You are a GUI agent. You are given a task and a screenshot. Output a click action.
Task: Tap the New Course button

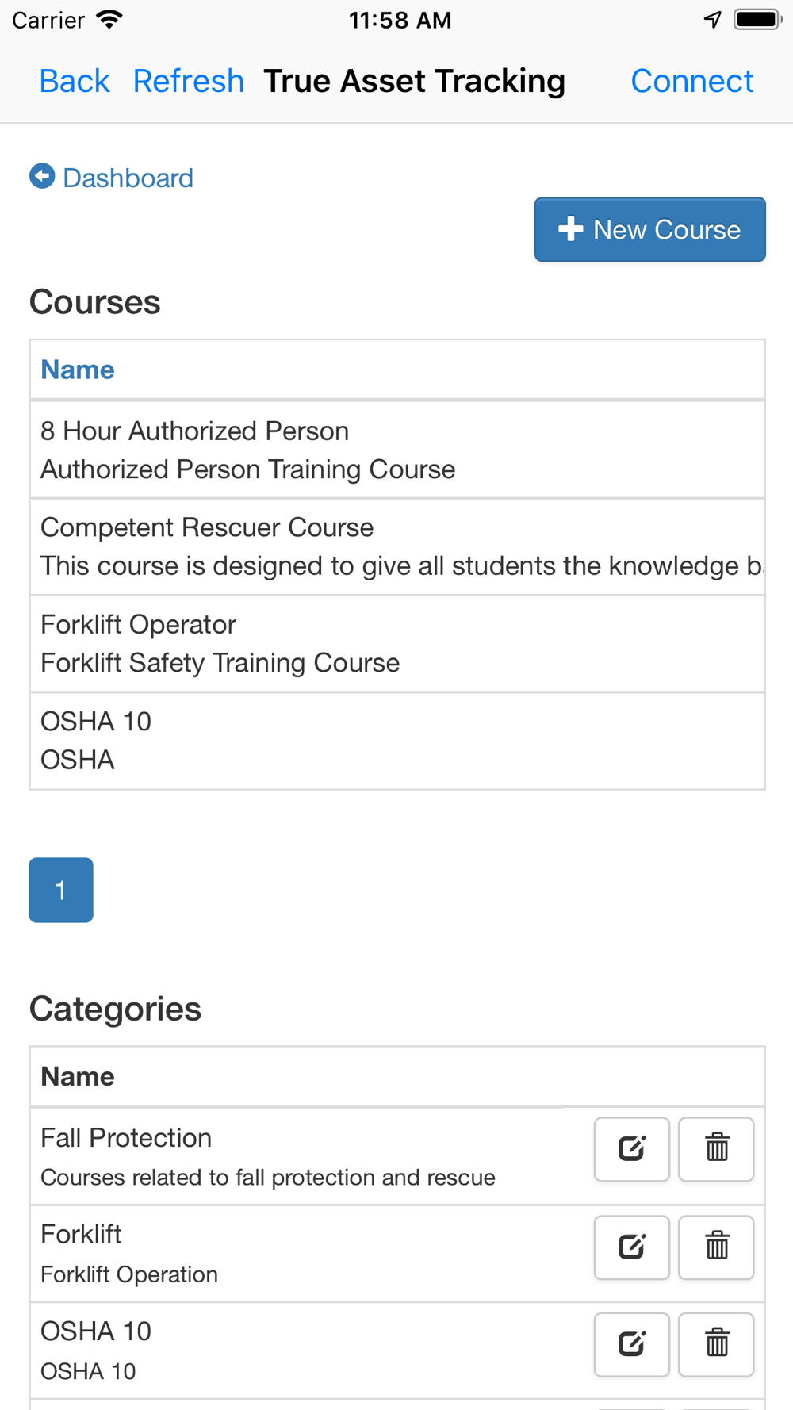pyautogui.click(x=650, y=229)
